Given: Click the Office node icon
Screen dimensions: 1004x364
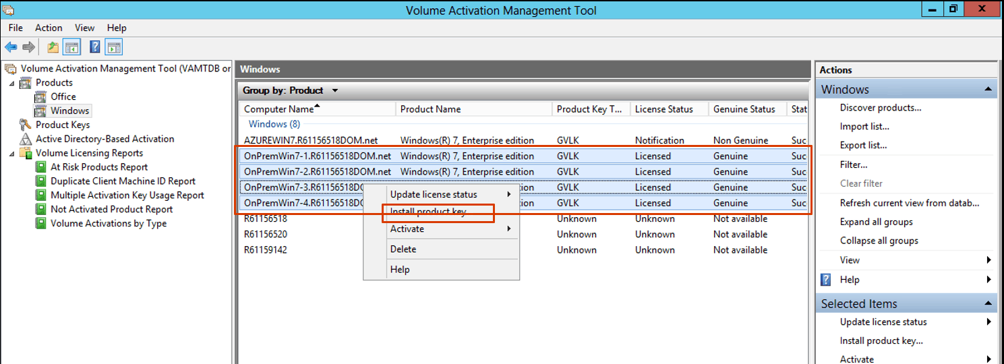Looking at the screenshot, I should click(x=40, y=96).
